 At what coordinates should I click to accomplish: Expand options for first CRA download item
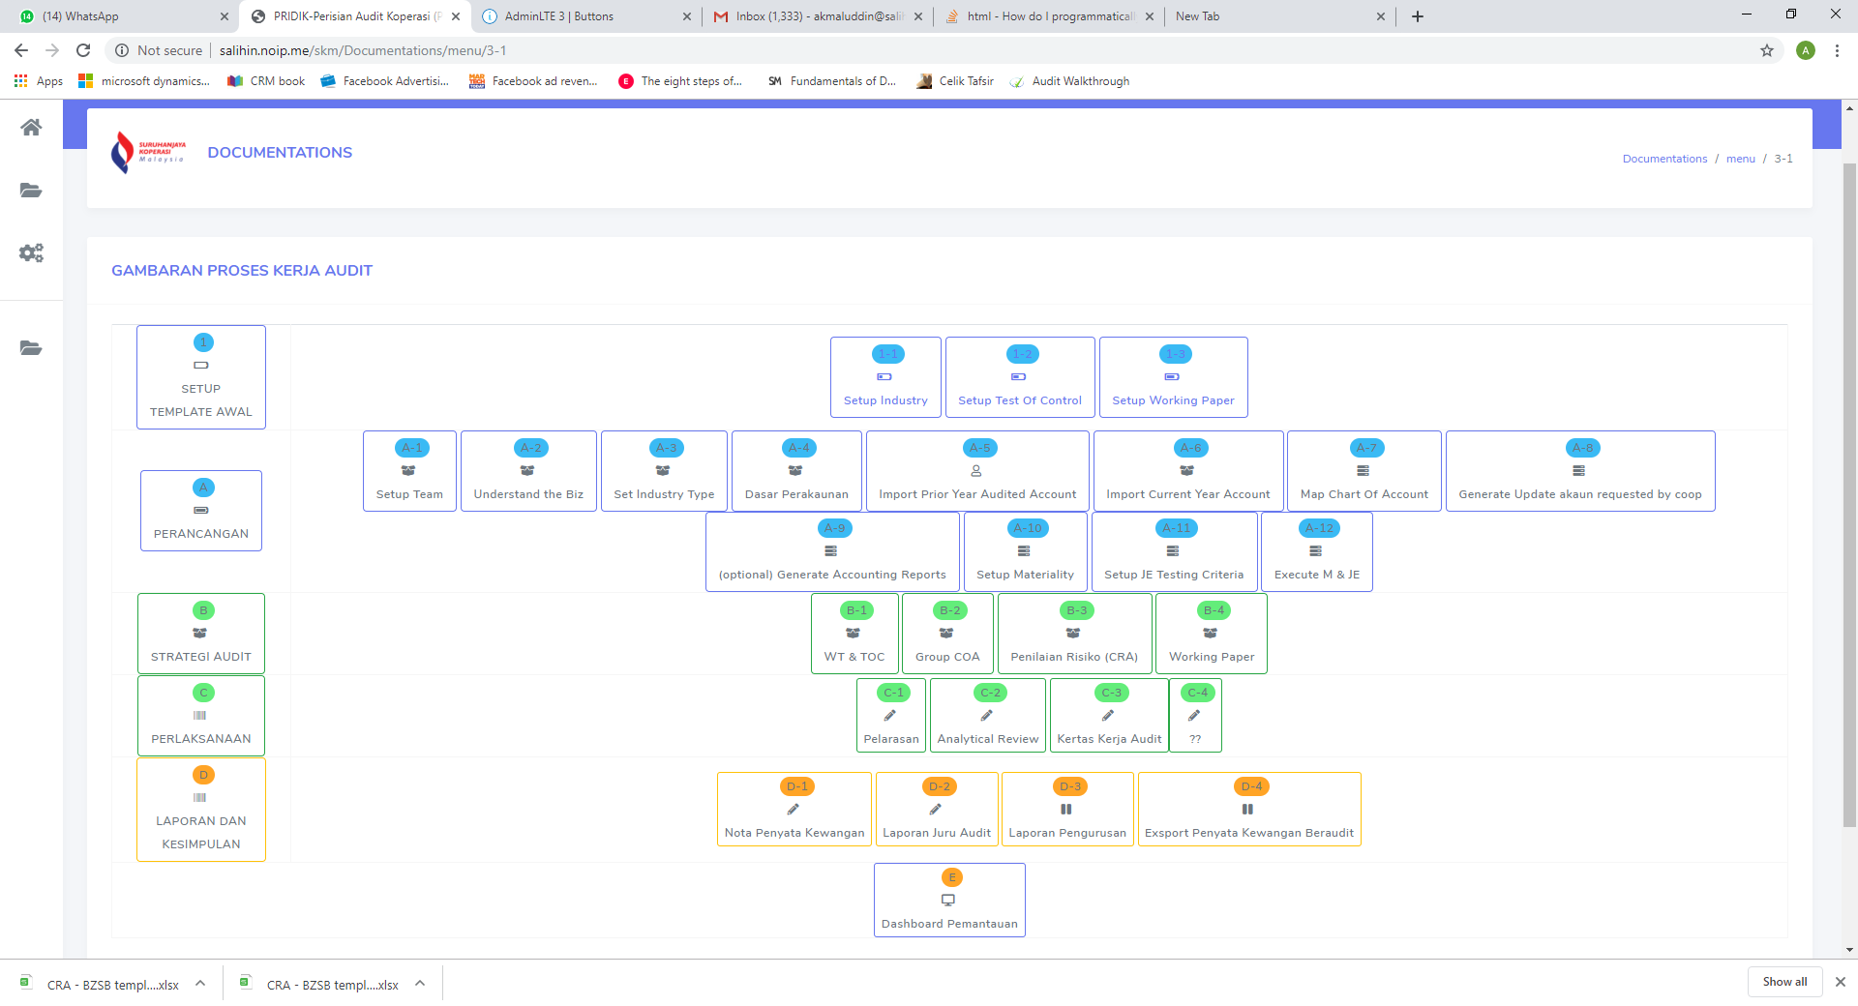tap(200, 984)
